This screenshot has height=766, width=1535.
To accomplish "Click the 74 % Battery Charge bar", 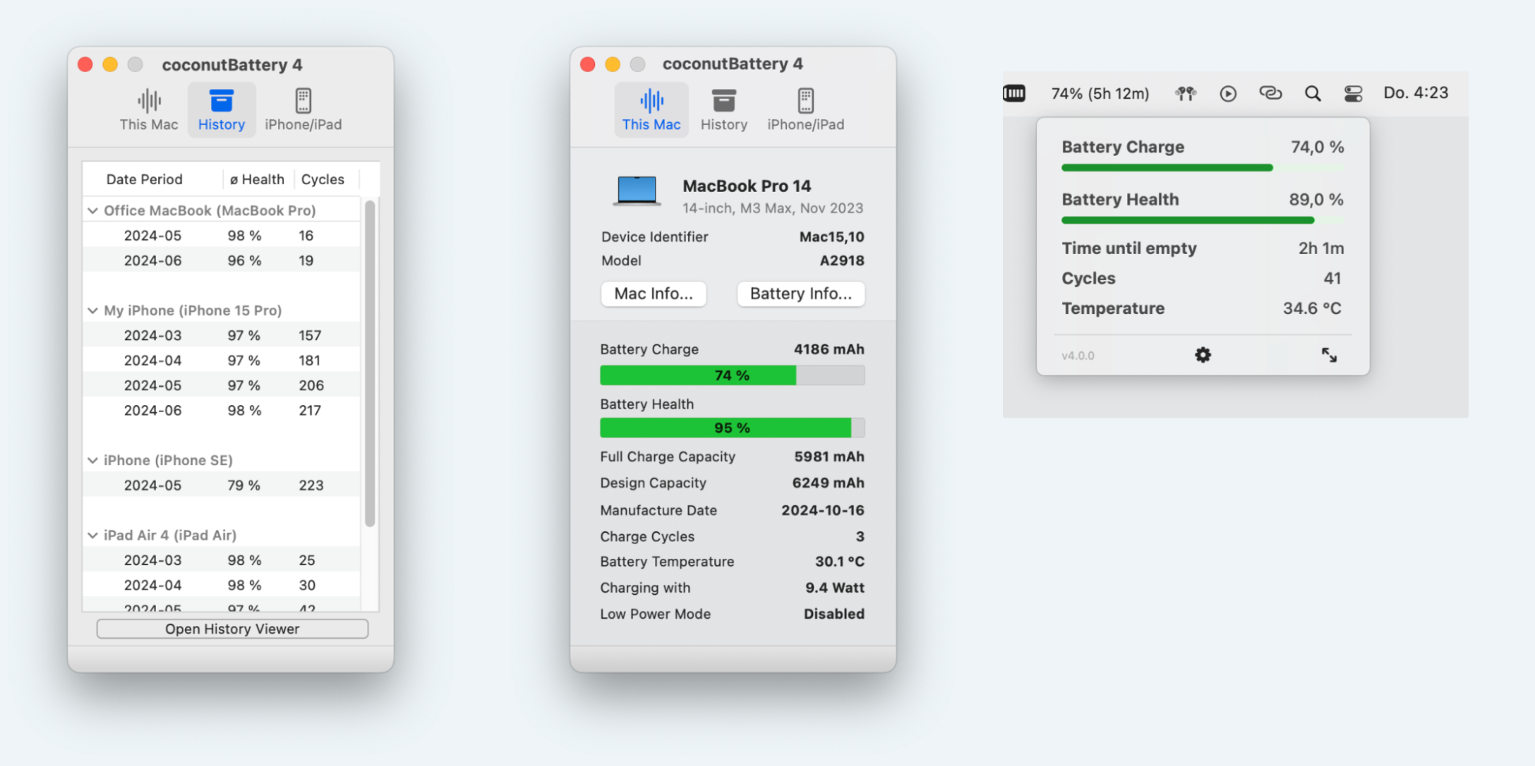I will coord(732,375).
